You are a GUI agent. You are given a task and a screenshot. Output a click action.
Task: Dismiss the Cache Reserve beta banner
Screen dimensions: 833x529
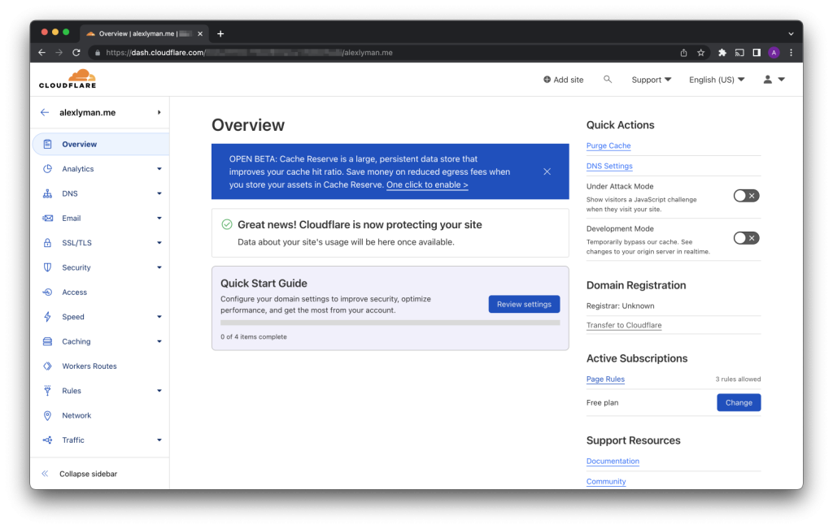coord(547,171)
